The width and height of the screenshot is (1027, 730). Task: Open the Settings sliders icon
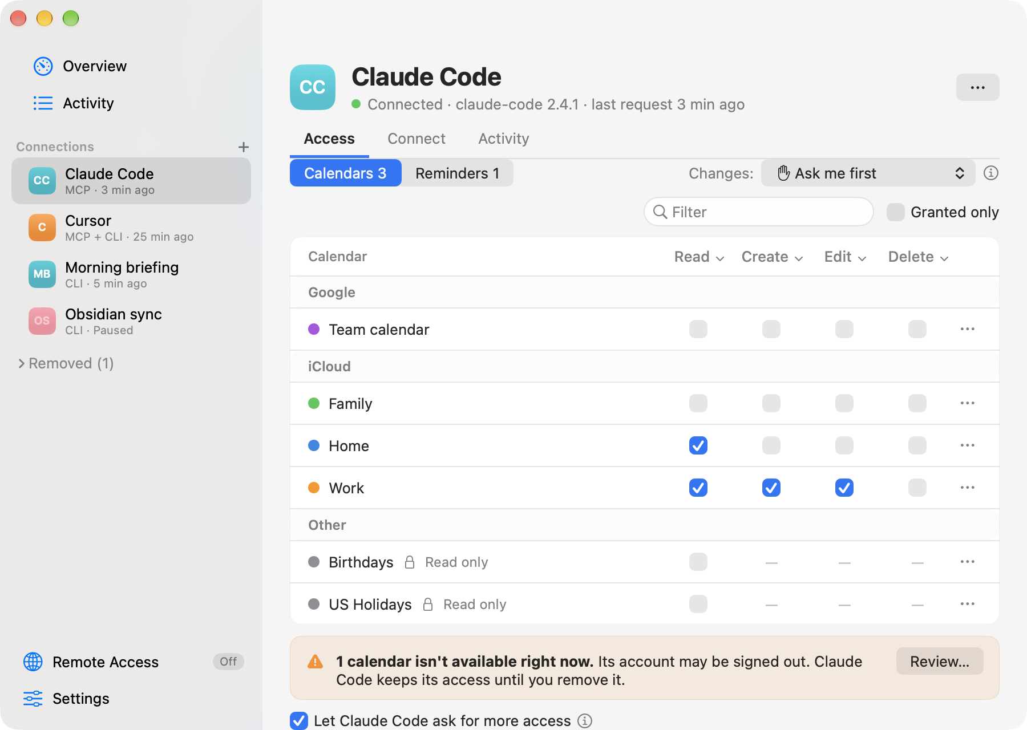tap(33, 699)
